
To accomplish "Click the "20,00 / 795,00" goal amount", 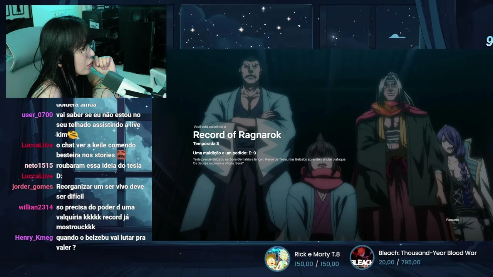I will click(x=399, y=262).
